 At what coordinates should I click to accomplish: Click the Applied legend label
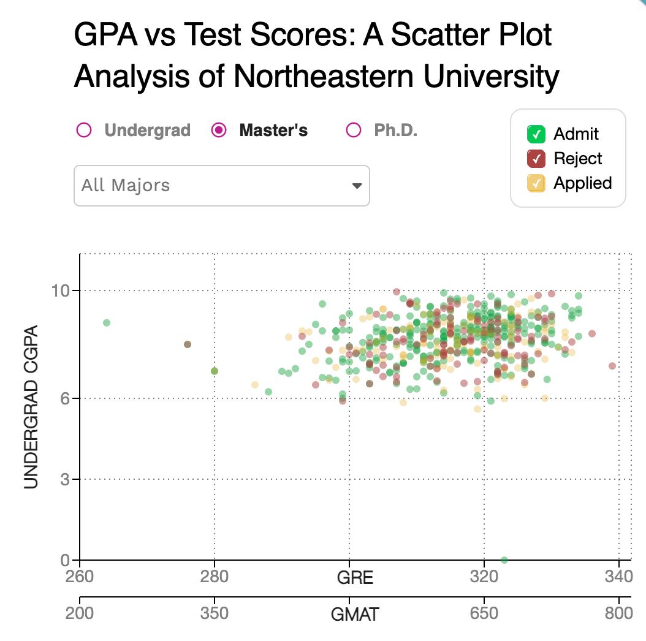582,183
